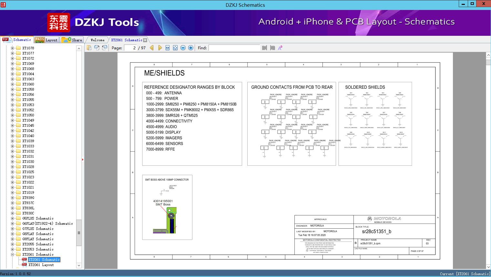Click the page number input field
The height and width of the screenshot is (277, 491).
130,48
